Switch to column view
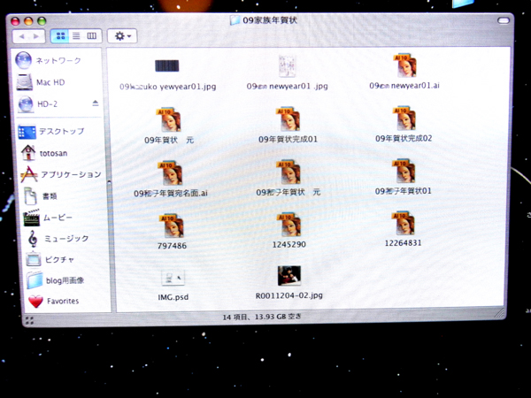 coord(92,36)
